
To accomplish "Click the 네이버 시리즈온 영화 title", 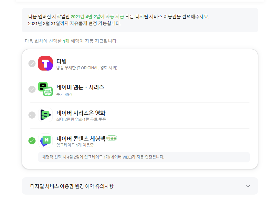I will tap(81, 113).
